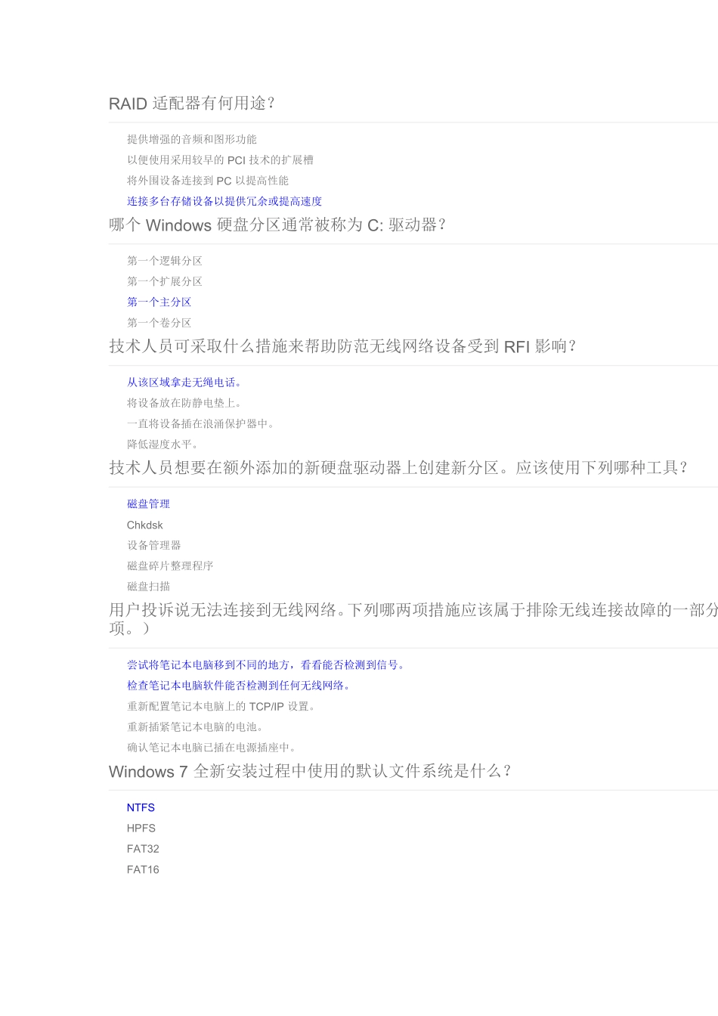Choose answer '将外围设备连接到 PC 以提高性能'
This screenshot has width=718, height=1016.
pos(208,181)
